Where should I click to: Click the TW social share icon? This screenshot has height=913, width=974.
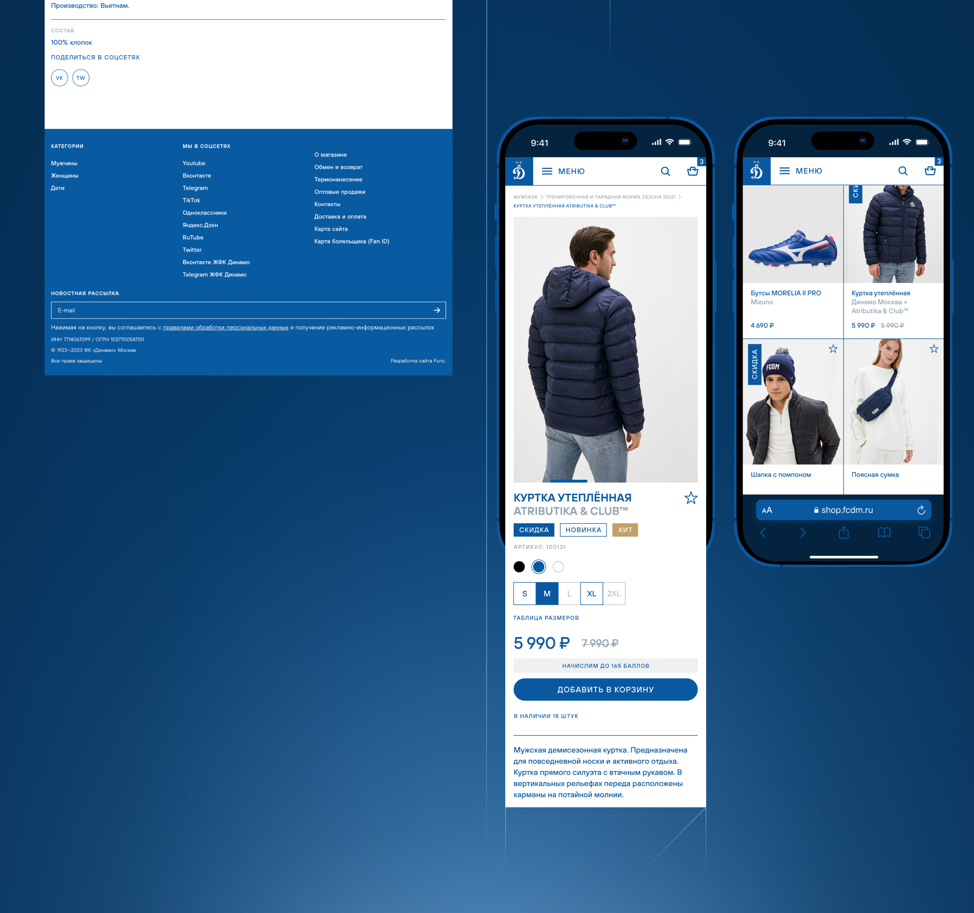click(81, 78)
